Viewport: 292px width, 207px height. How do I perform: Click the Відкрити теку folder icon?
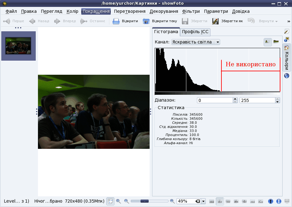point(146,21)
